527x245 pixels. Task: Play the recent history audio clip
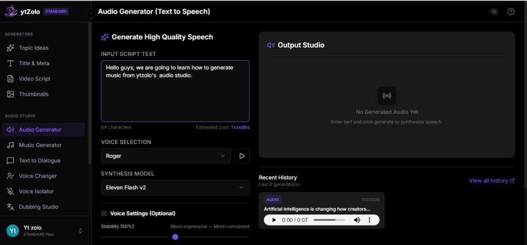[274, 220]
